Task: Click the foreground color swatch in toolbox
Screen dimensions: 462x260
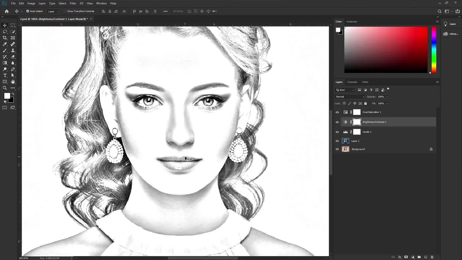Action: click(x=7, y=96)
